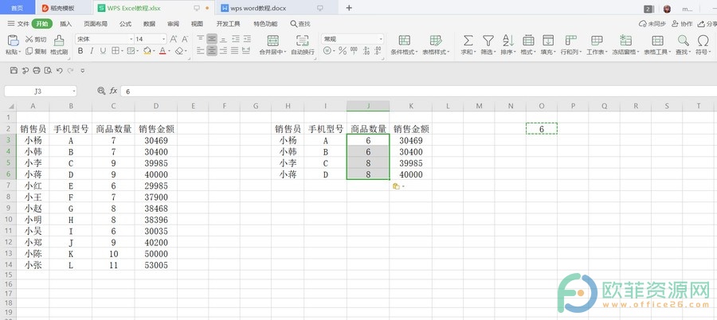Click the Copy (复制) button
This screenshot has width=717, height=320.
point(35,52)
